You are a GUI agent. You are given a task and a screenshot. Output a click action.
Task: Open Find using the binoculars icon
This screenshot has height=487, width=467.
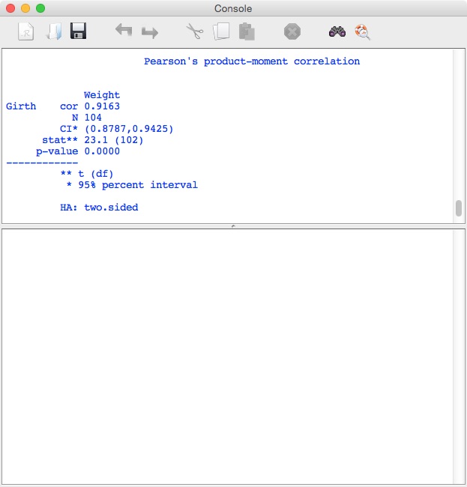point(337,31)
